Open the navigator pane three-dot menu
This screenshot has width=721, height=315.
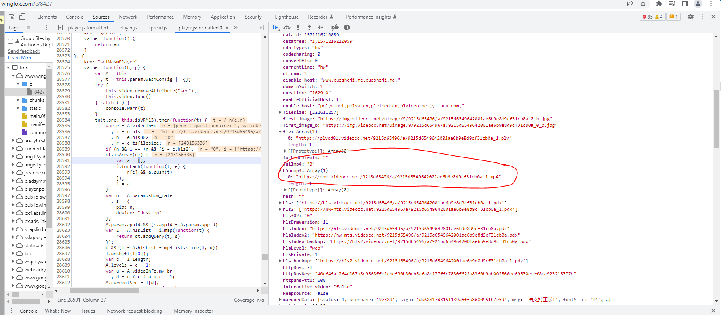pyautogui.click(x=46, y=28)
